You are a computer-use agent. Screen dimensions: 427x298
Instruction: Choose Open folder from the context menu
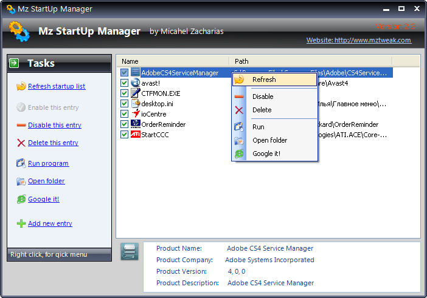tap(274, 140)
